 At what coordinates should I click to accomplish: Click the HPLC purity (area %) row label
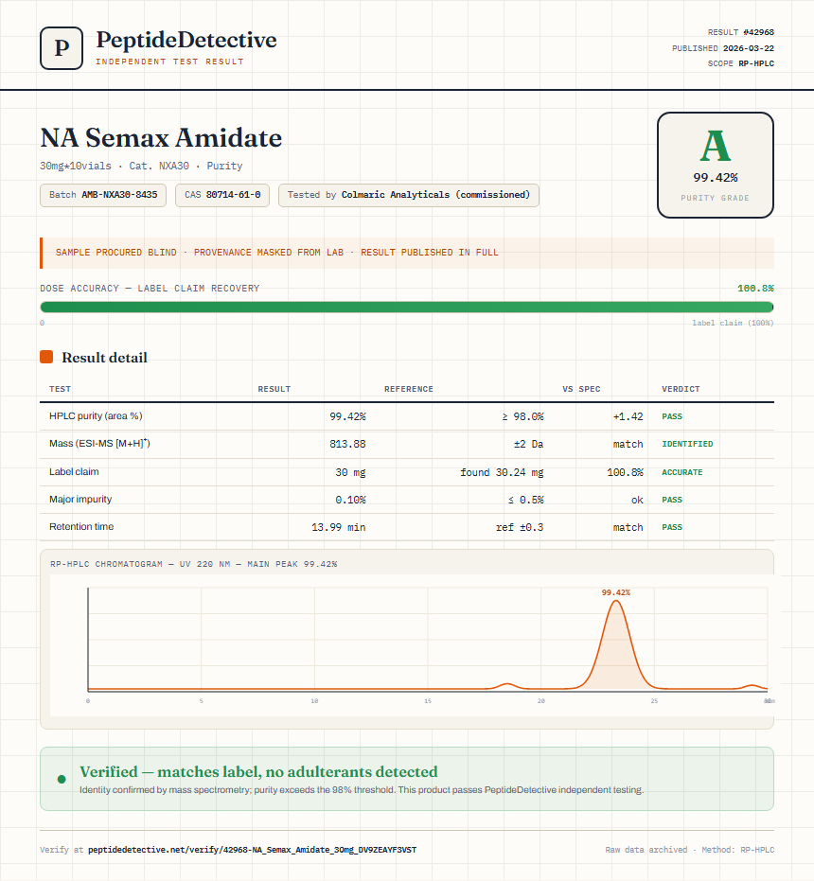pyautogui.click(x=96, y=415)
